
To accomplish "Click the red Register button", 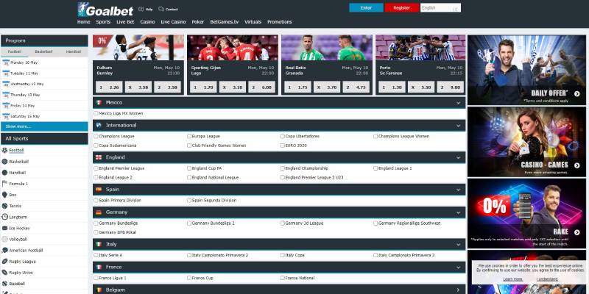I will coord(401,8).
